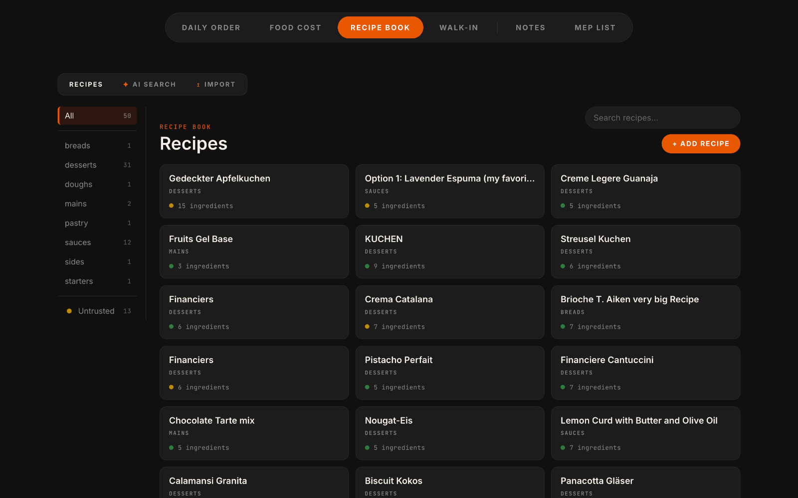Open Chocolate Tarte mix recipe

point(254,433)
